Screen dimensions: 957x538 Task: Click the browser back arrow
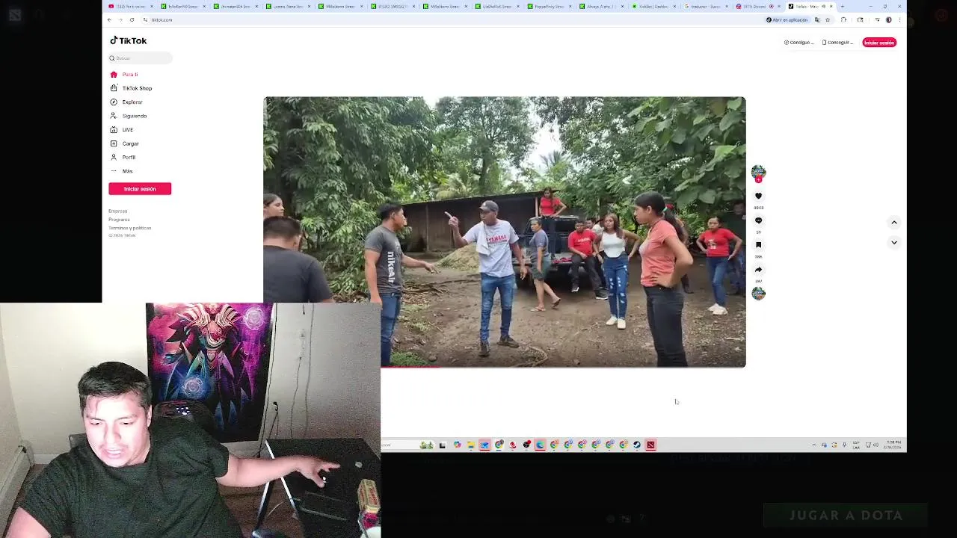click(x=110, y=20)
